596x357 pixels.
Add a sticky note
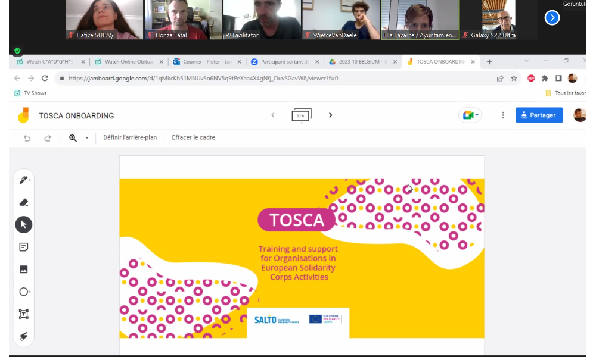pos(24,248)
